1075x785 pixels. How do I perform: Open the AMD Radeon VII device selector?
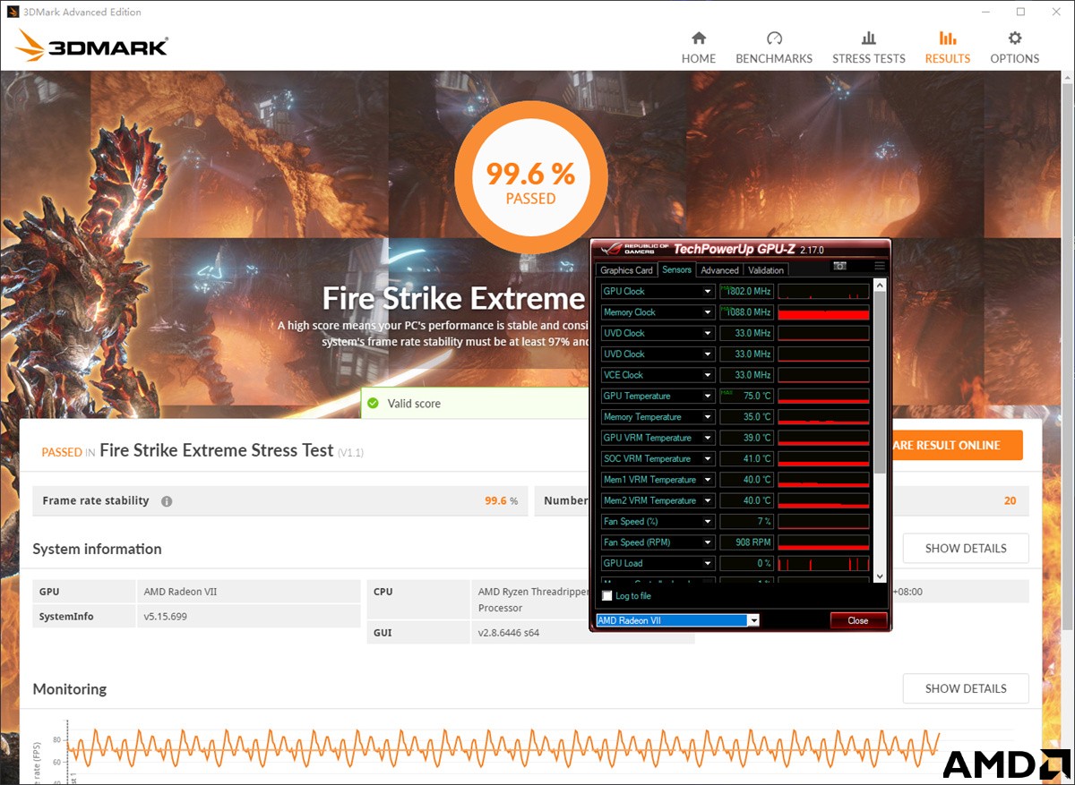(x=677, y=620)
